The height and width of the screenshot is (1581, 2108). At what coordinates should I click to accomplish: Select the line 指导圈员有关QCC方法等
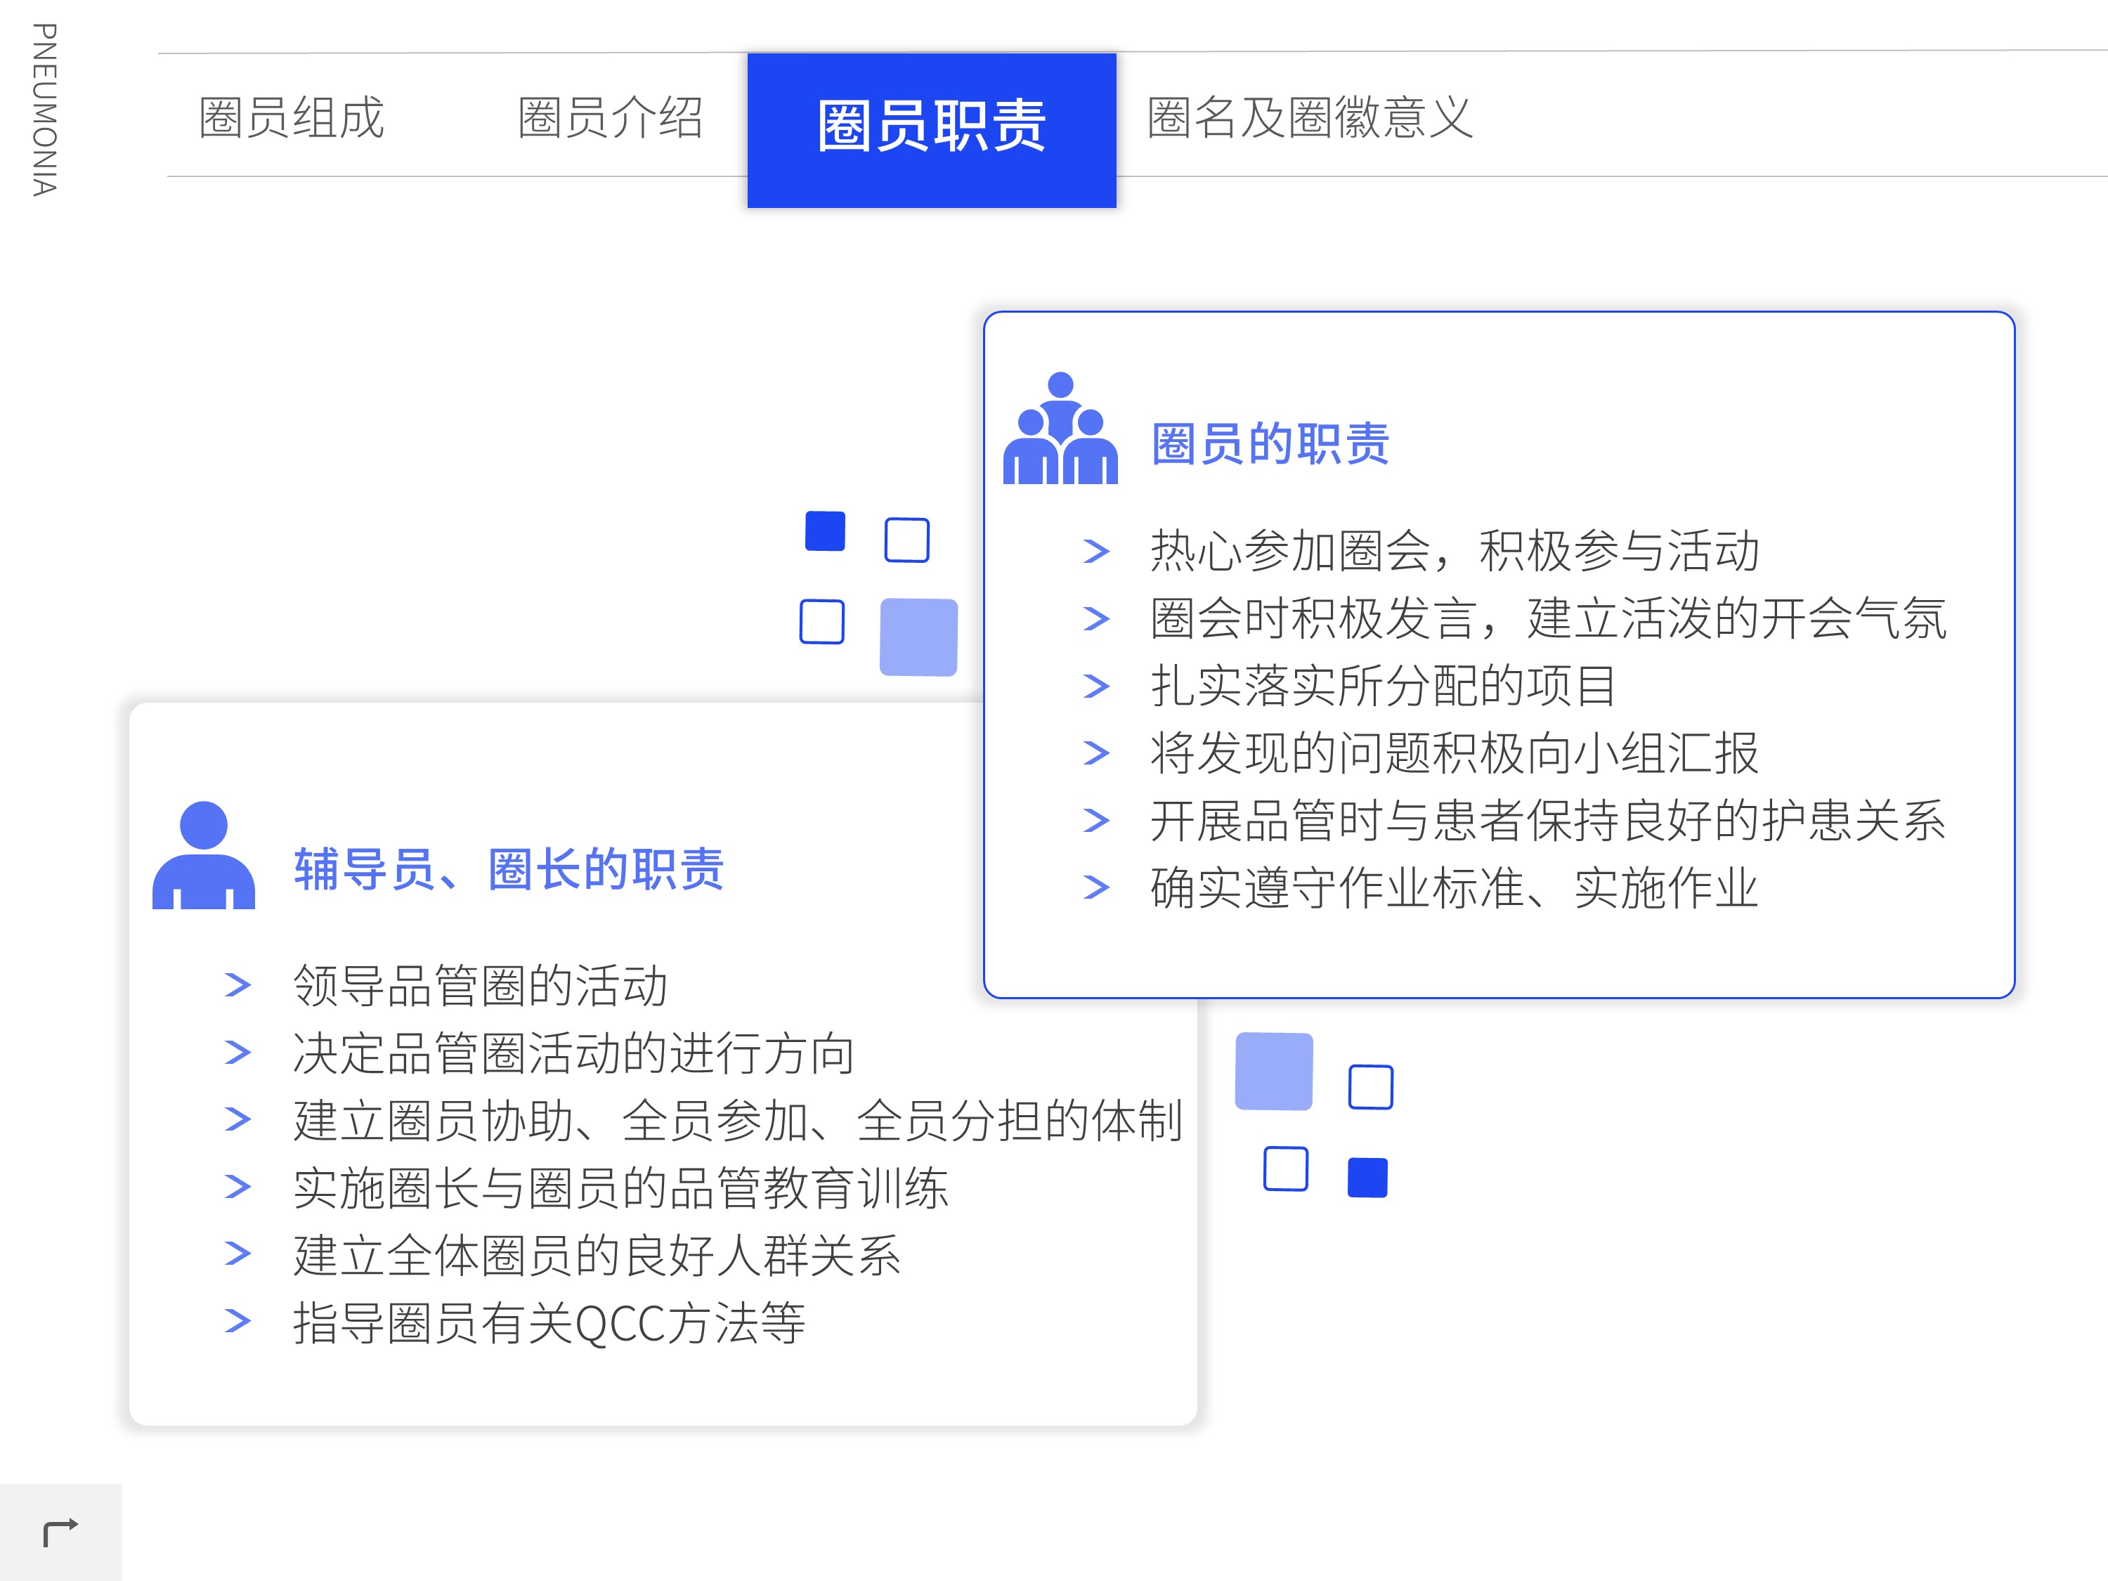coord(549,1322)
